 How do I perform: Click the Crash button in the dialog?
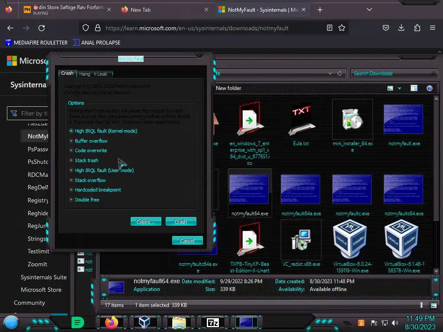[x=181, y=222]
